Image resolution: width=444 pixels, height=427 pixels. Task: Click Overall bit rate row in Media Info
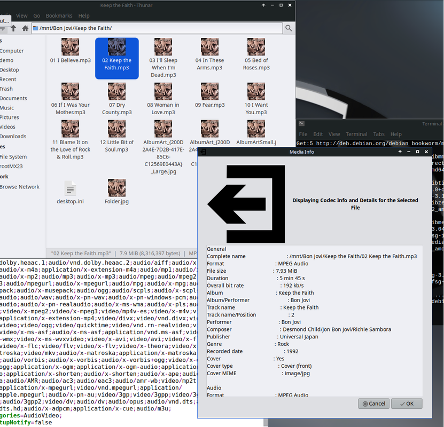[x=255, y=286]
